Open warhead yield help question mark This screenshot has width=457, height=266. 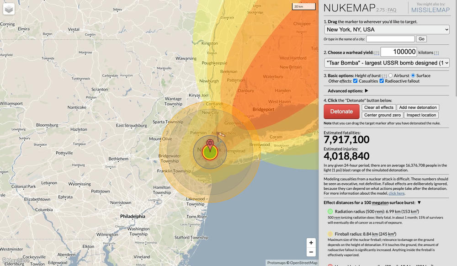click(377, 53)
